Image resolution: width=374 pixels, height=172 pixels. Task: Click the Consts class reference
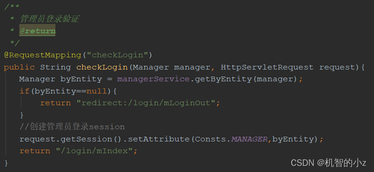pos(210,139)
